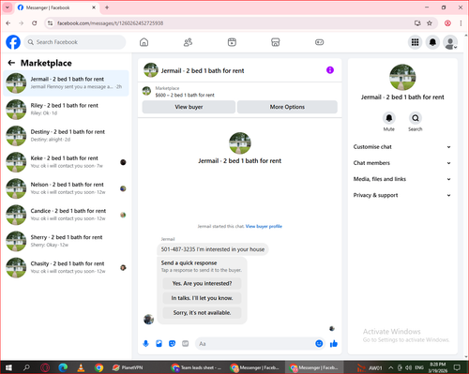Open the Sherry conversation
The image size is (469, 374).
point(66,241)
